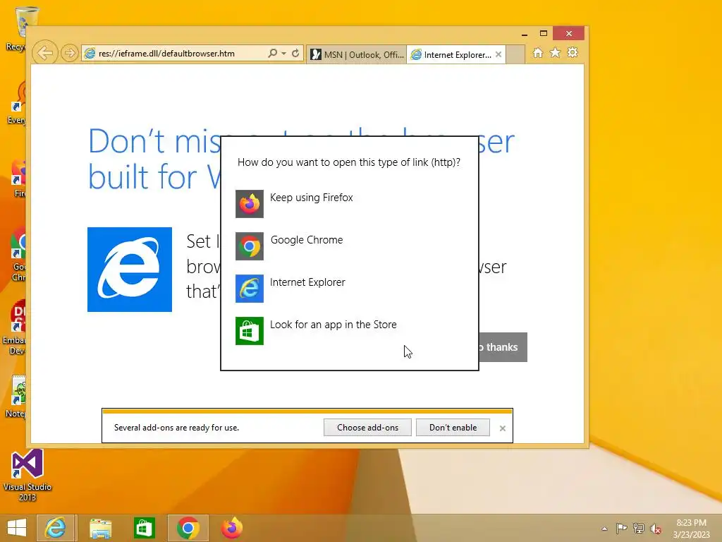
Task: Open Favorites star icon
Action: [x=556, y=52]
